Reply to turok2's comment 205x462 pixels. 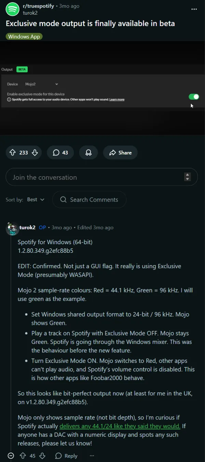tap(66, 456)
